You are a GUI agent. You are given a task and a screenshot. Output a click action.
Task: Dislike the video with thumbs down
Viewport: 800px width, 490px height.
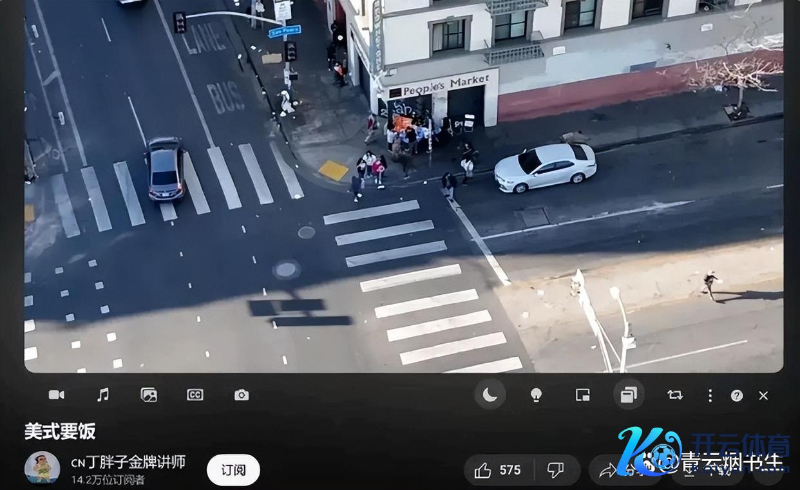pos(555,470)
